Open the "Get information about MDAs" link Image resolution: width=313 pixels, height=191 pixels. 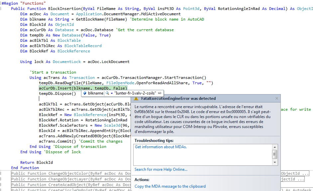161,147
